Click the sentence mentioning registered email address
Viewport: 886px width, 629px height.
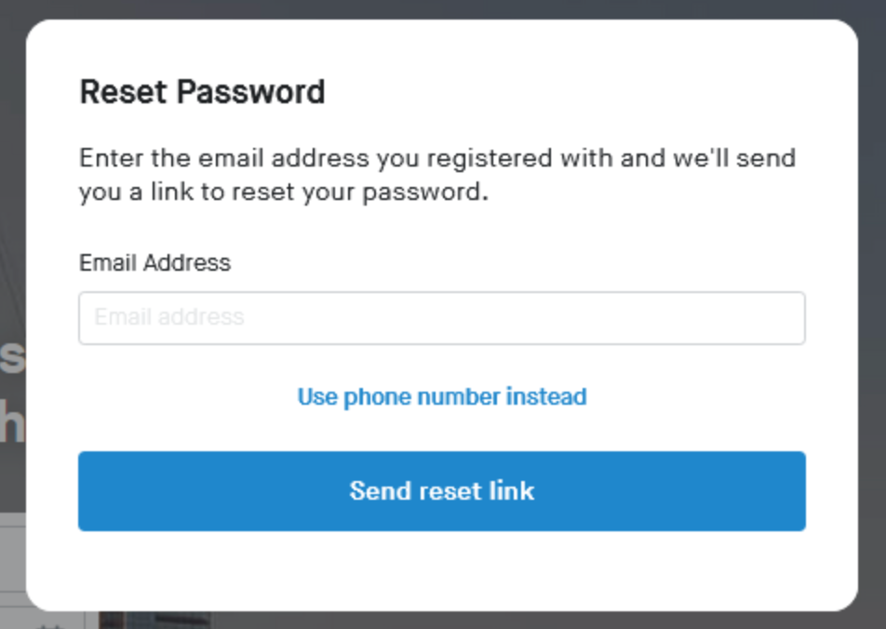click(436, 158)
